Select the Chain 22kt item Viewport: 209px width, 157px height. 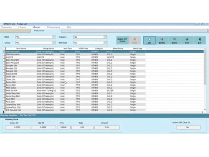click(11, 80)
